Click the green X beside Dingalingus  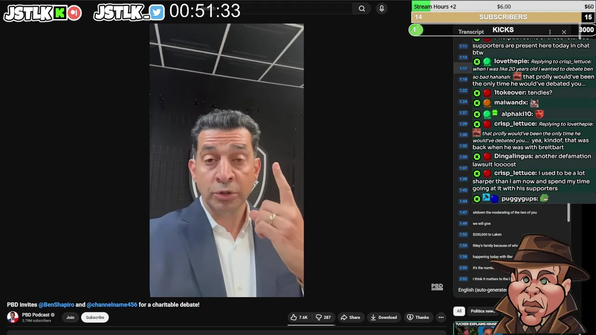[x=477, y=156]
